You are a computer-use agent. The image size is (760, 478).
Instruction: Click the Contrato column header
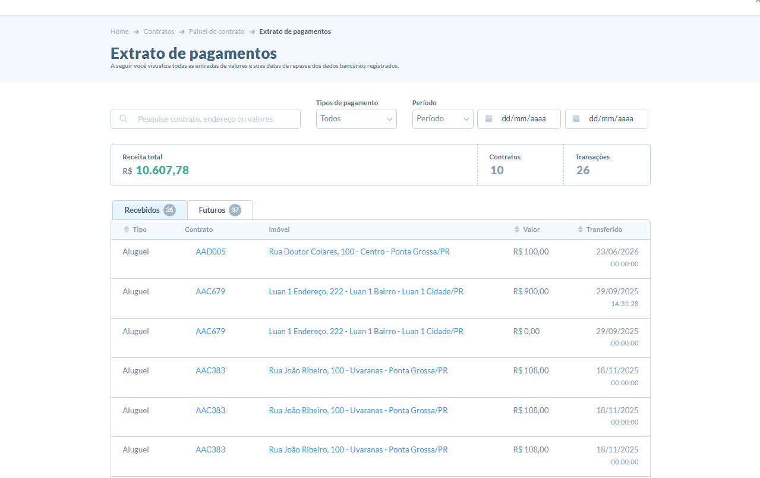pos(198,229)
